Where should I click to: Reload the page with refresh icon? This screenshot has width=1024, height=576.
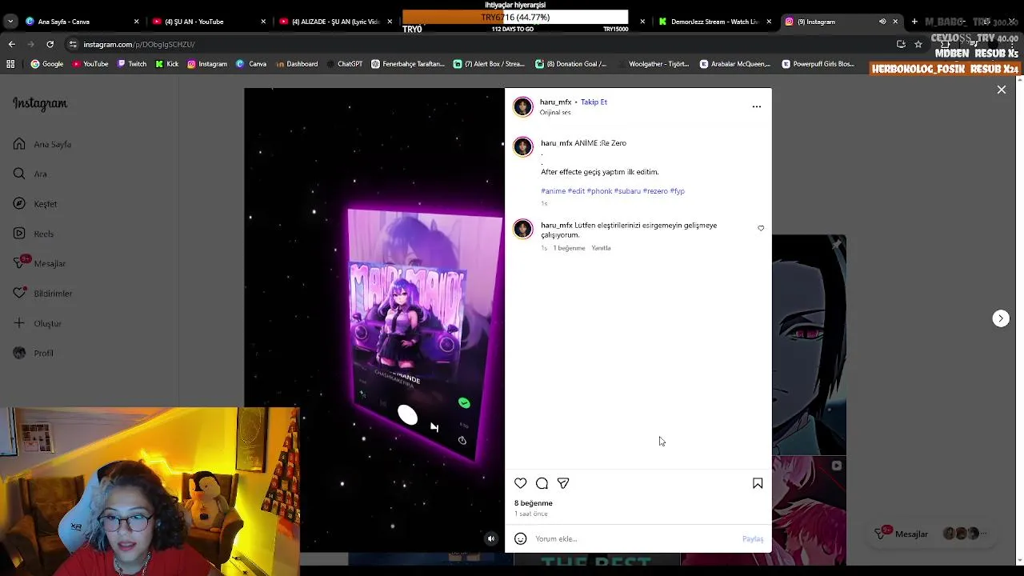coord(50,44)
